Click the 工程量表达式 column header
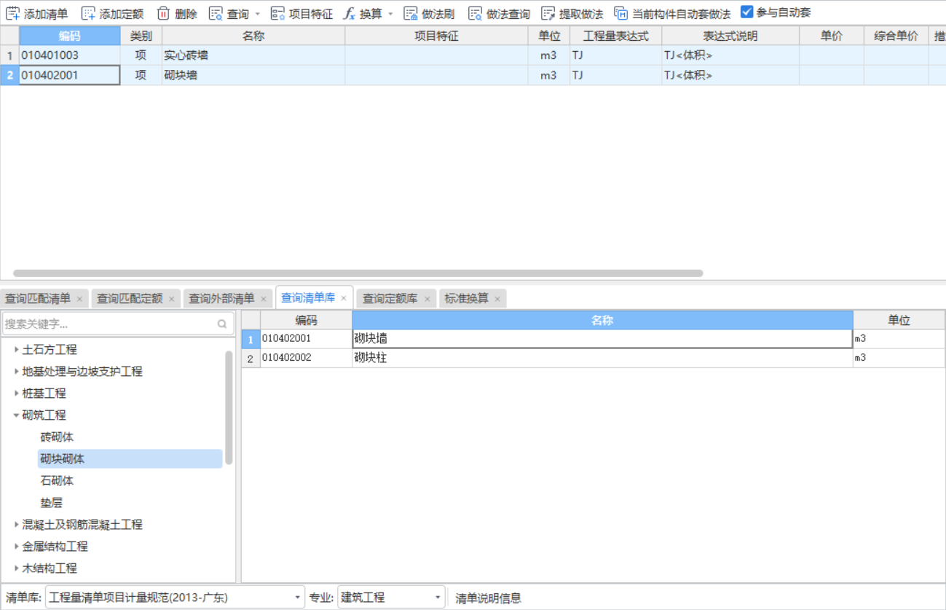 tap(615, 36)
